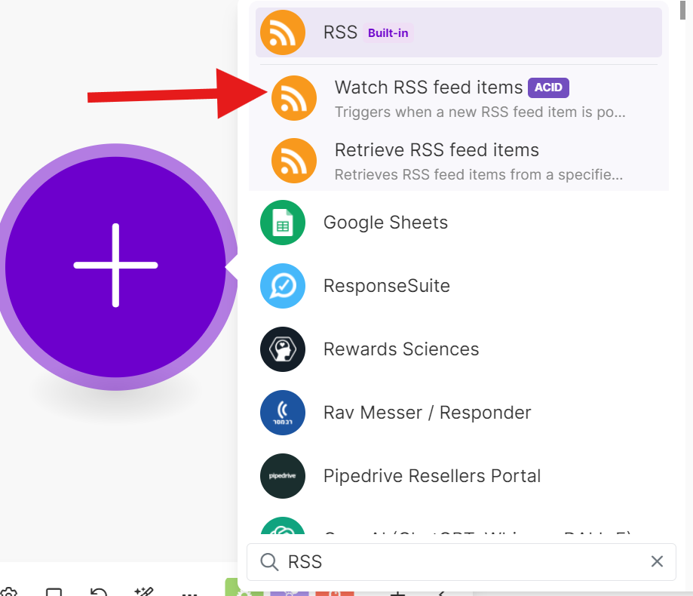Viewport: 693px width, 596px height.
Task: Click the purple Built-in badge
Action: coord(388,32)
